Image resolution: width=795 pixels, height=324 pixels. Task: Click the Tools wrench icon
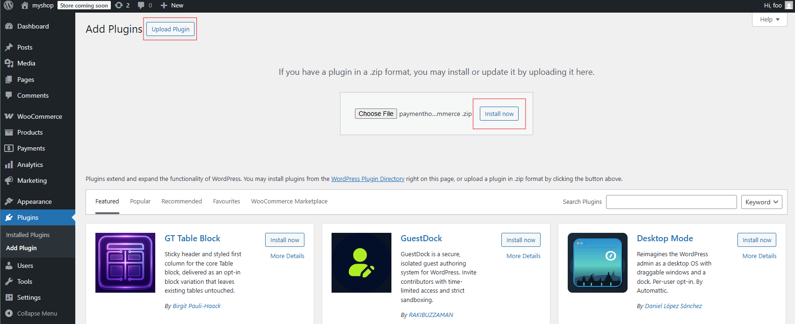click(9, 281)
